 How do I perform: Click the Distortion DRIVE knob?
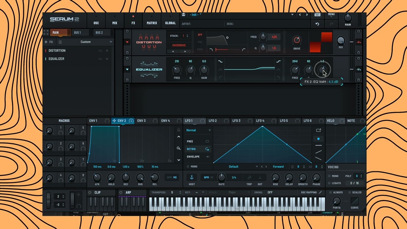pos(297,40)
